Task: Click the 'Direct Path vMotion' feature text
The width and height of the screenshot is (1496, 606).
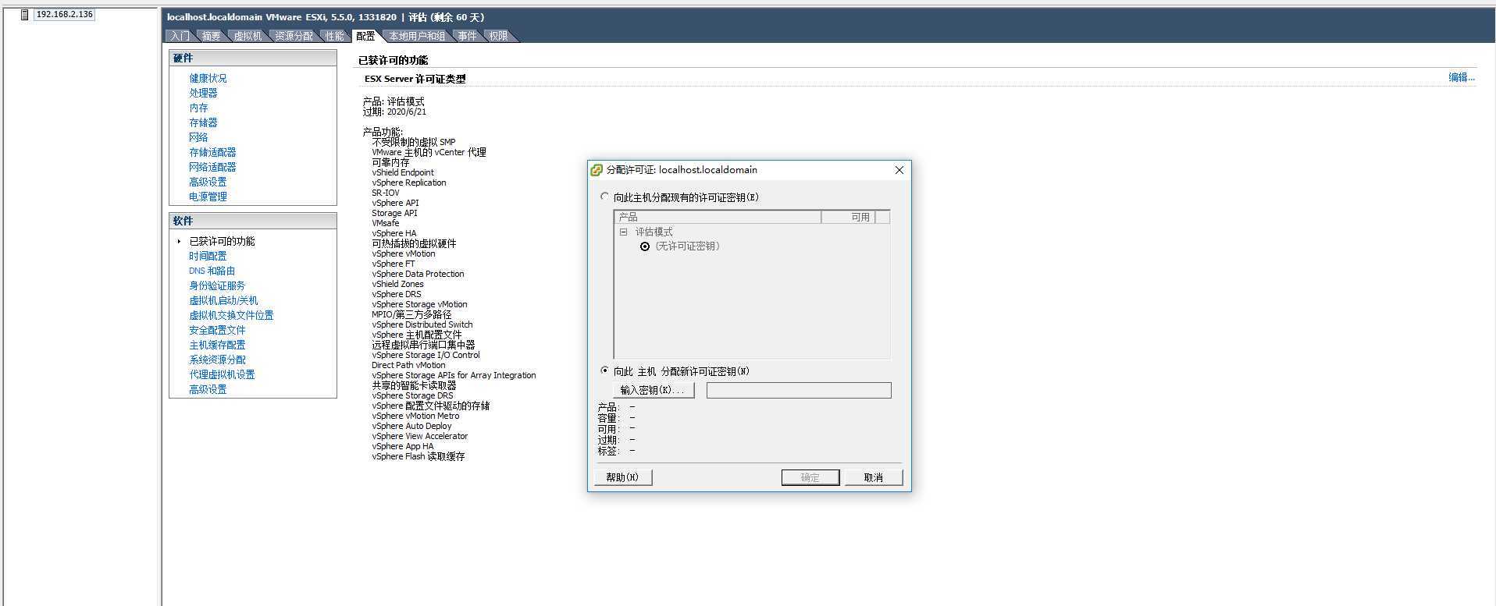Action: (408, 365)
